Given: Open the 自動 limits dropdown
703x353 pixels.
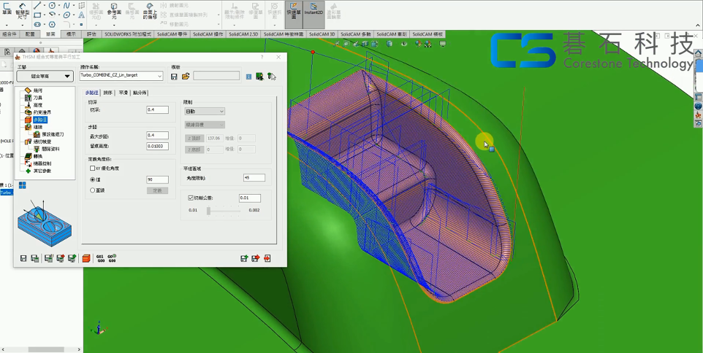Looking at the screenshot, I should pos(205,112).
